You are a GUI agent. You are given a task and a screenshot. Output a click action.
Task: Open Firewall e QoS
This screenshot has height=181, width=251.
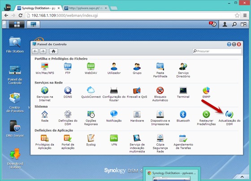137,93
